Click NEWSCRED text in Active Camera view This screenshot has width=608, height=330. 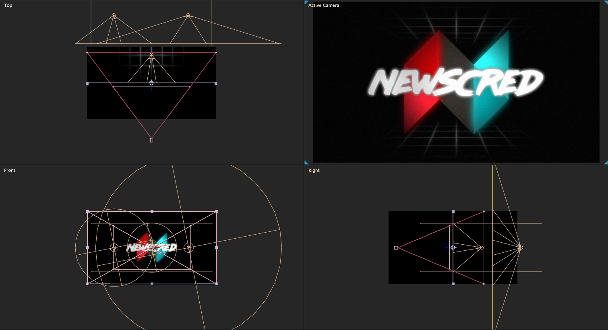click(x=456, y=82)
